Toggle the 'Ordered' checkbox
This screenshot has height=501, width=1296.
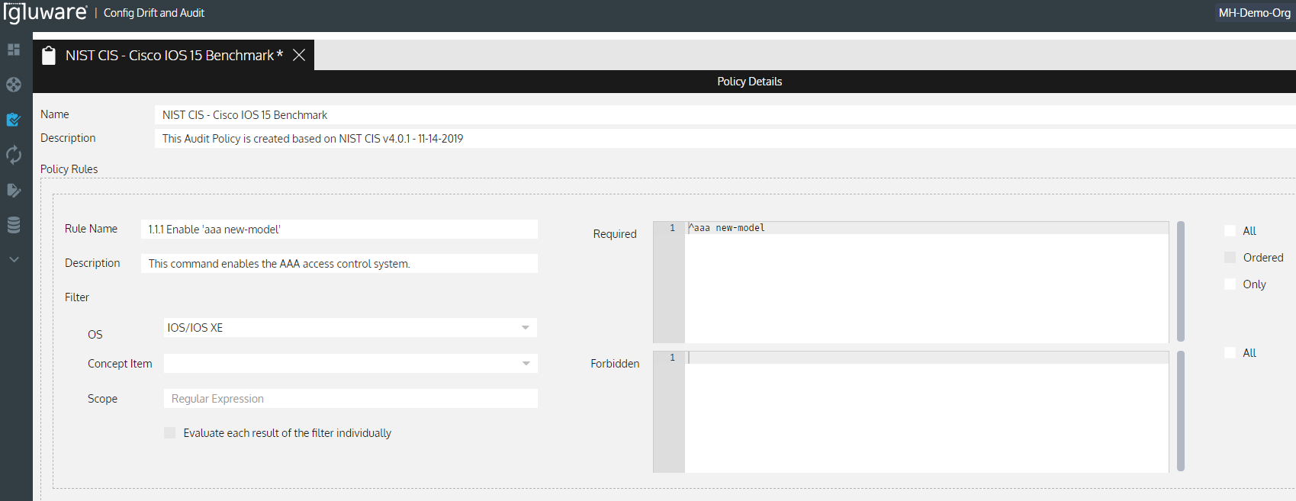(x=1230, y=258)
